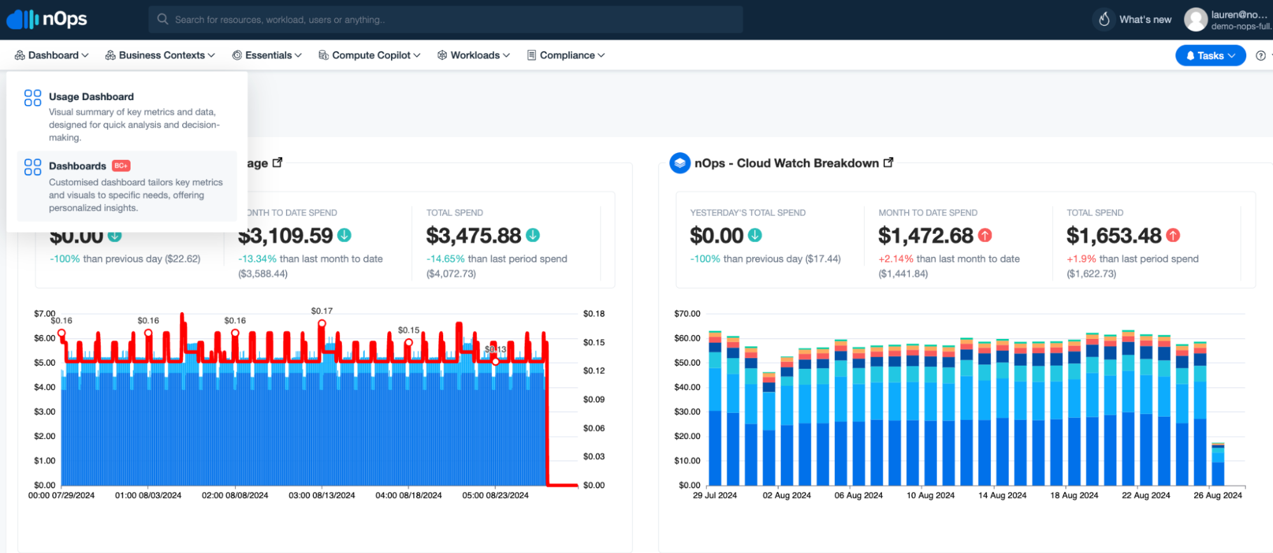Click the Dashboards grid icon
The image size is (1273, 553).
32,167
